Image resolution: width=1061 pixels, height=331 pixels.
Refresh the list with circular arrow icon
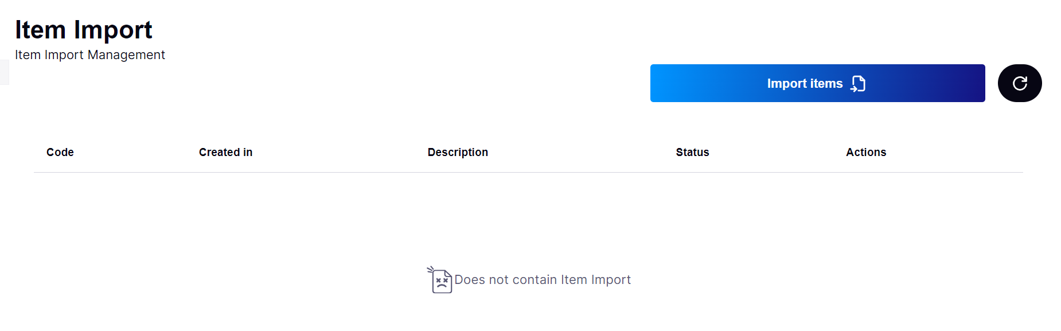[x=1020, y=83]
